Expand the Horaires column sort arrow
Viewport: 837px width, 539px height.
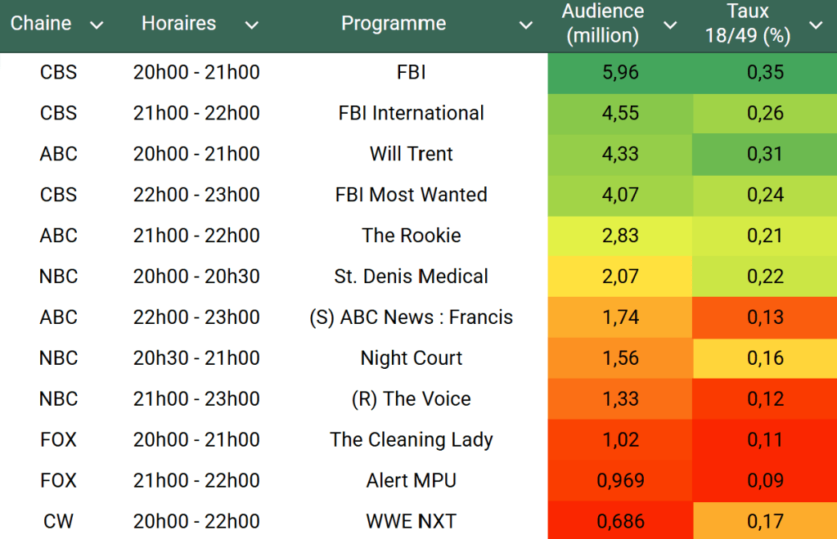pyautogui.click(x=251, y=25)
